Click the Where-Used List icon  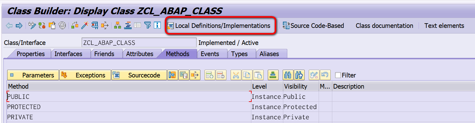tap(105, 26)
